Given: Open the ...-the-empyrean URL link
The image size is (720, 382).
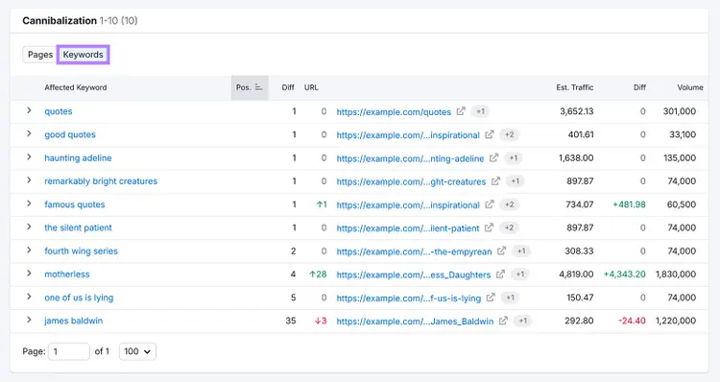Looking at the screenshot, I should [x=414, y=251].
